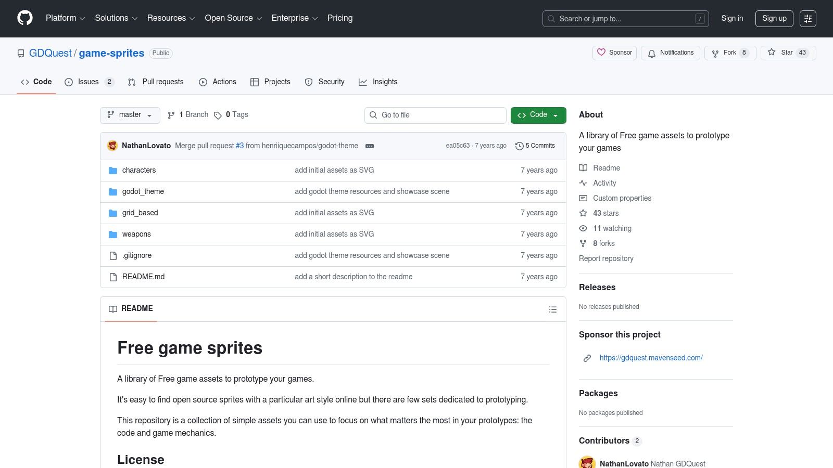
Task: Open the gdquest.mavenseed.com sponsor link
Action: [x=651, y=358]
